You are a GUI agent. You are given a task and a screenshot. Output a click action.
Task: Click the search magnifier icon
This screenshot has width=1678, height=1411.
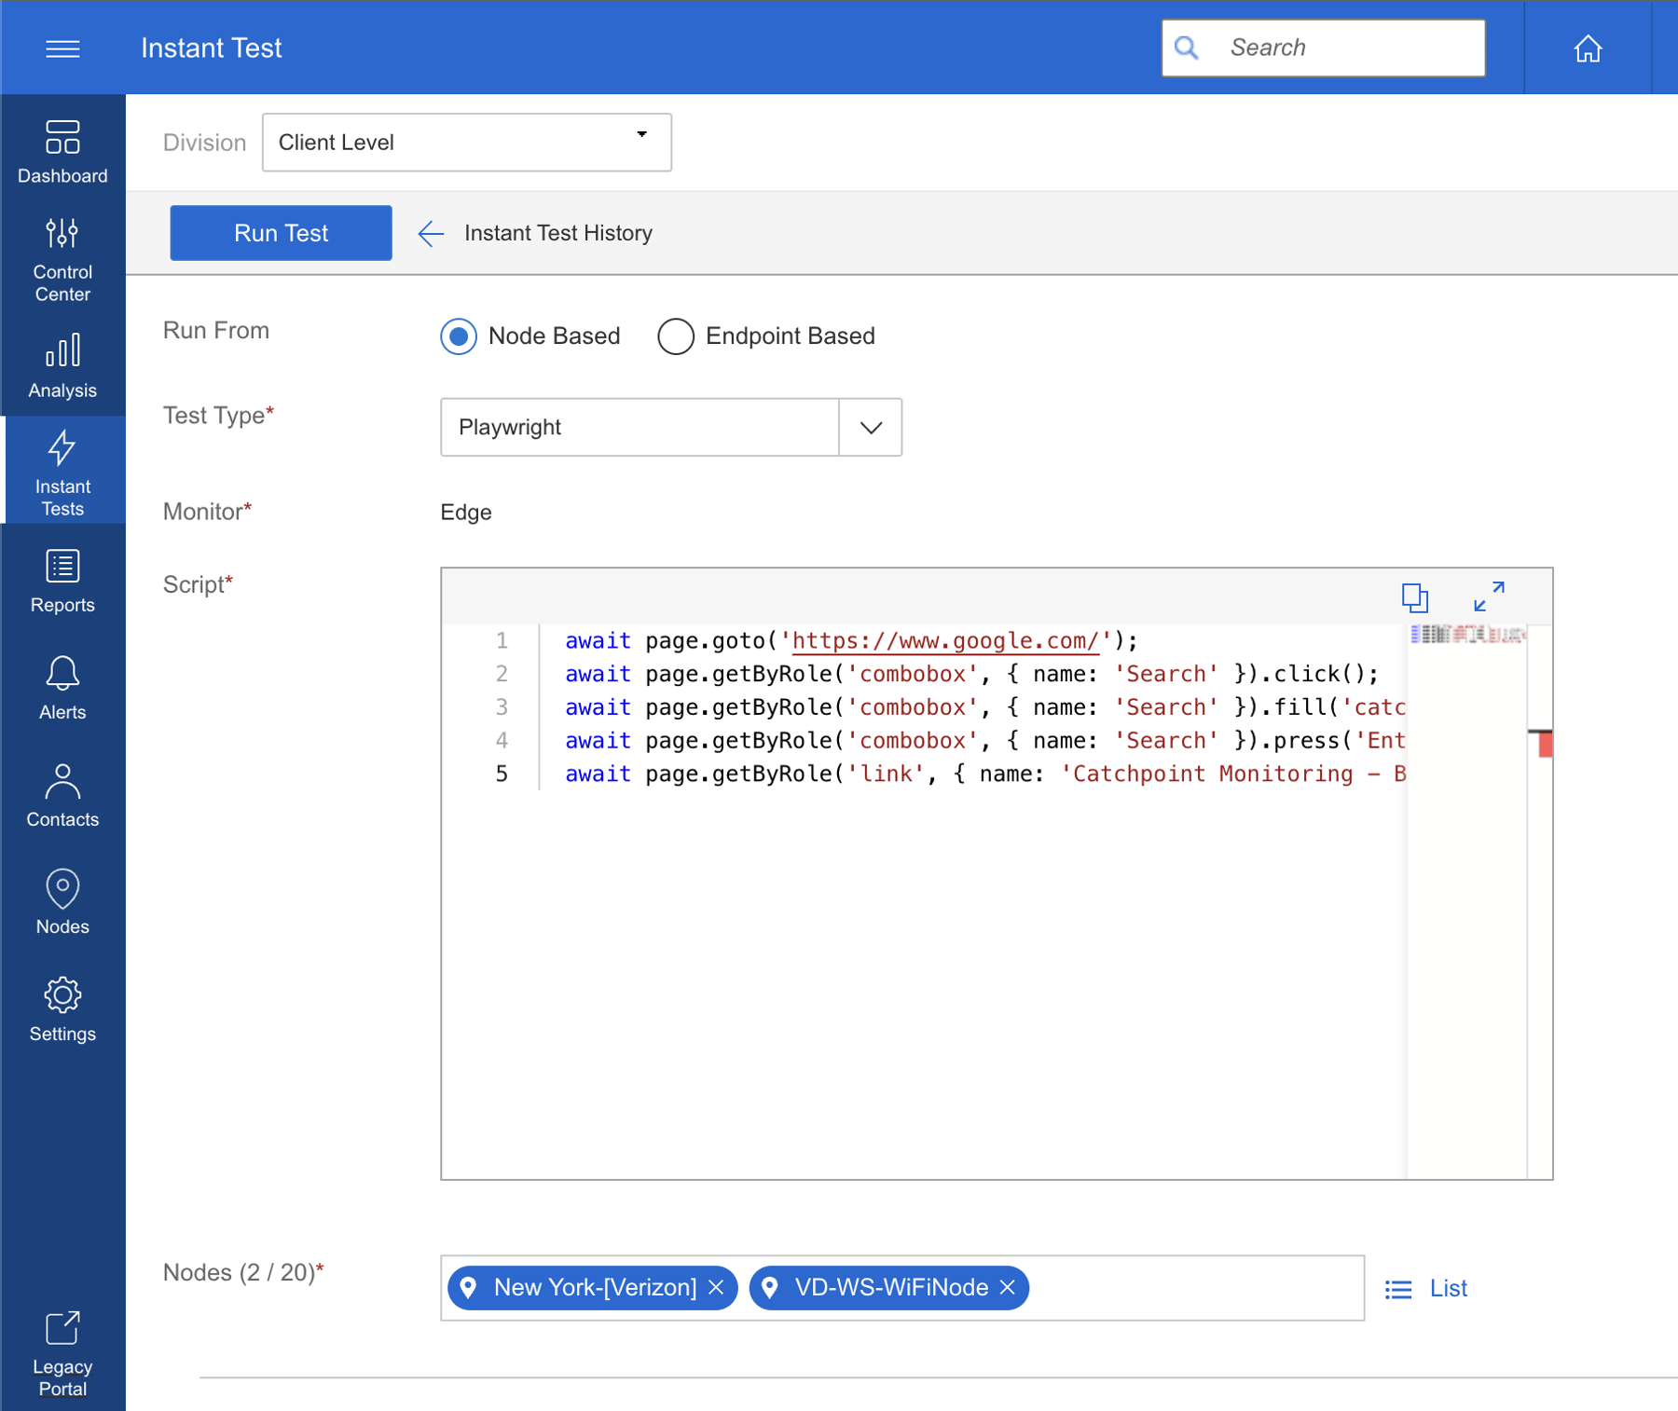(1186, 48)
